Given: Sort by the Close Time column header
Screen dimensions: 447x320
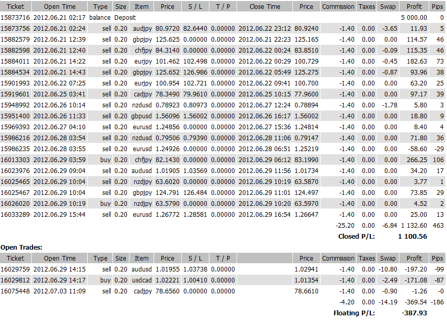Looking at the screenshot, I should click(264, 7).
